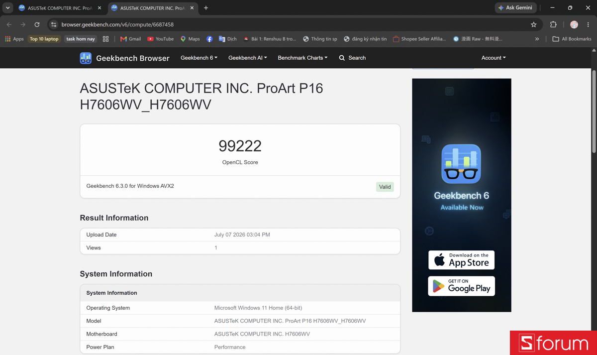Bookmark this page with the star icon
Screen dimensions: 597x355
pos(534,24)
